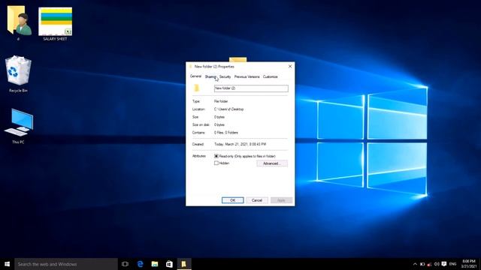The width and height of the screenshot is (481, 270).
Task: Select the This PC desktop icon
Action: click(x=18, y=126)
